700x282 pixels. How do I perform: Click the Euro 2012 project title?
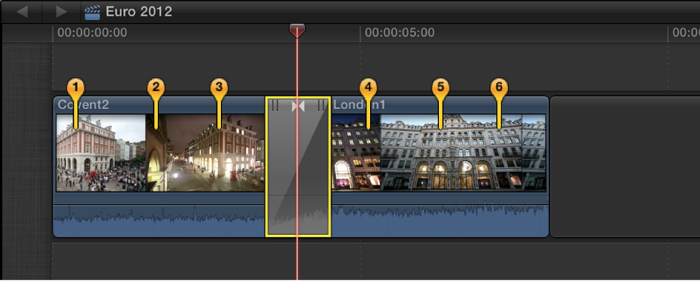139,11
